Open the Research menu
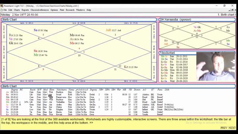 point(70,10)
